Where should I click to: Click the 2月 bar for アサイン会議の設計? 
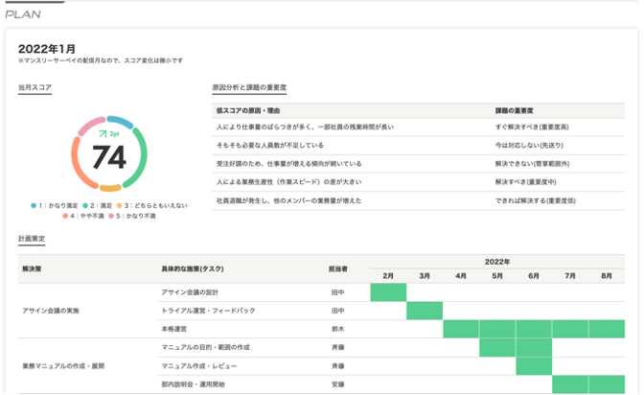coord(388,291)
